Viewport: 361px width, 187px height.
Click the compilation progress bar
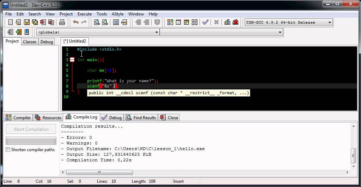[31, 141]
